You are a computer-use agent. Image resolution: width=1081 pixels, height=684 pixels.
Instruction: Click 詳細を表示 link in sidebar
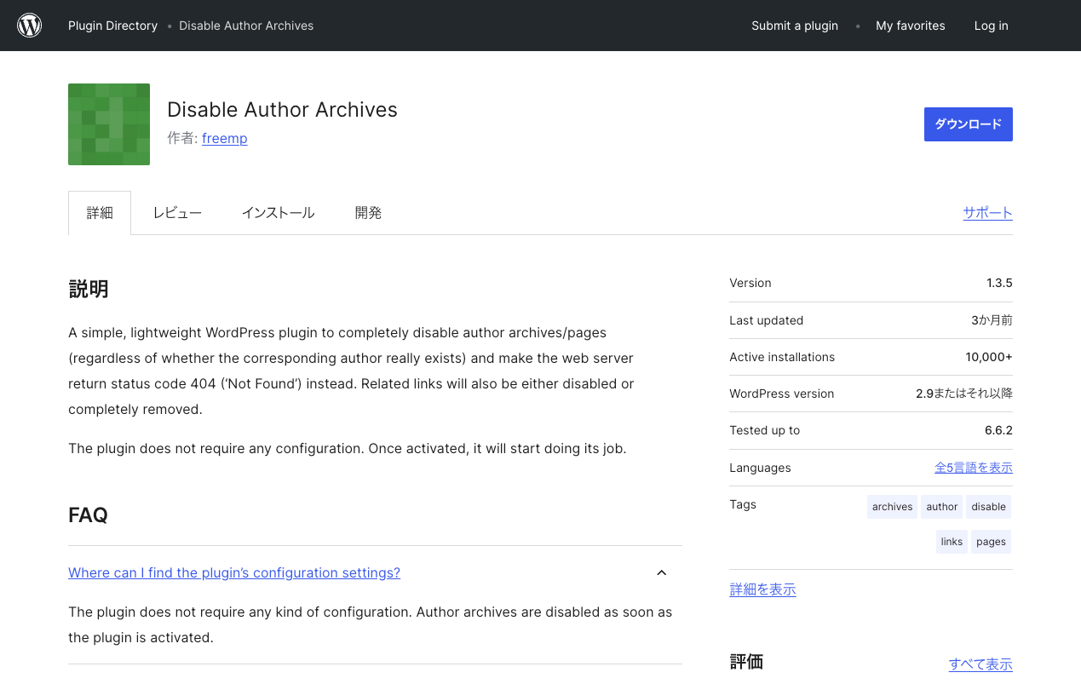coord(763,589)
